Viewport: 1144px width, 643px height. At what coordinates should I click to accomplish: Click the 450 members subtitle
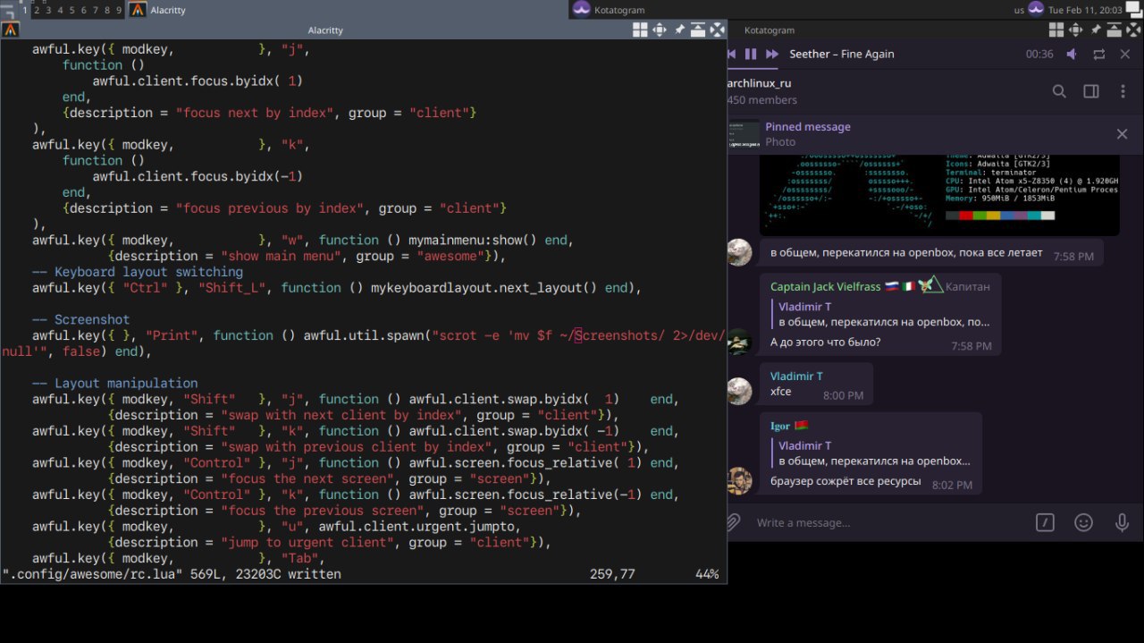(x=762, y=100)
